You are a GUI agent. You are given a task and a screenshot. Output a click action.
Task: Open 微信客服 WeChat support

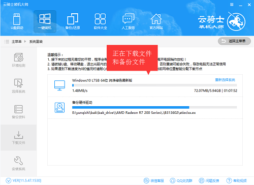154,181
